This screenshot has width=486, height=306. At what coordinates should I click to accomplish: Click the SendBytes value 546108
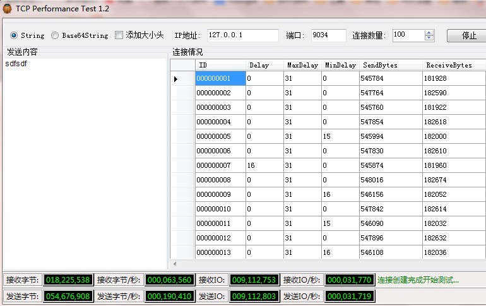(x=391, y=252)
